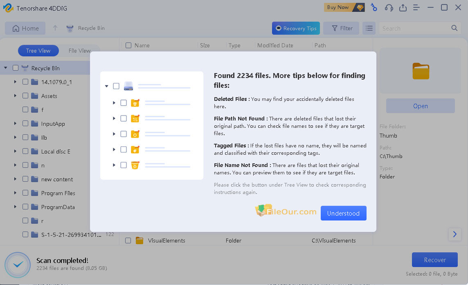Screen dimensions: 468x285
Task: Collapse the Recycle Bin root node
Action: point(6,68)
